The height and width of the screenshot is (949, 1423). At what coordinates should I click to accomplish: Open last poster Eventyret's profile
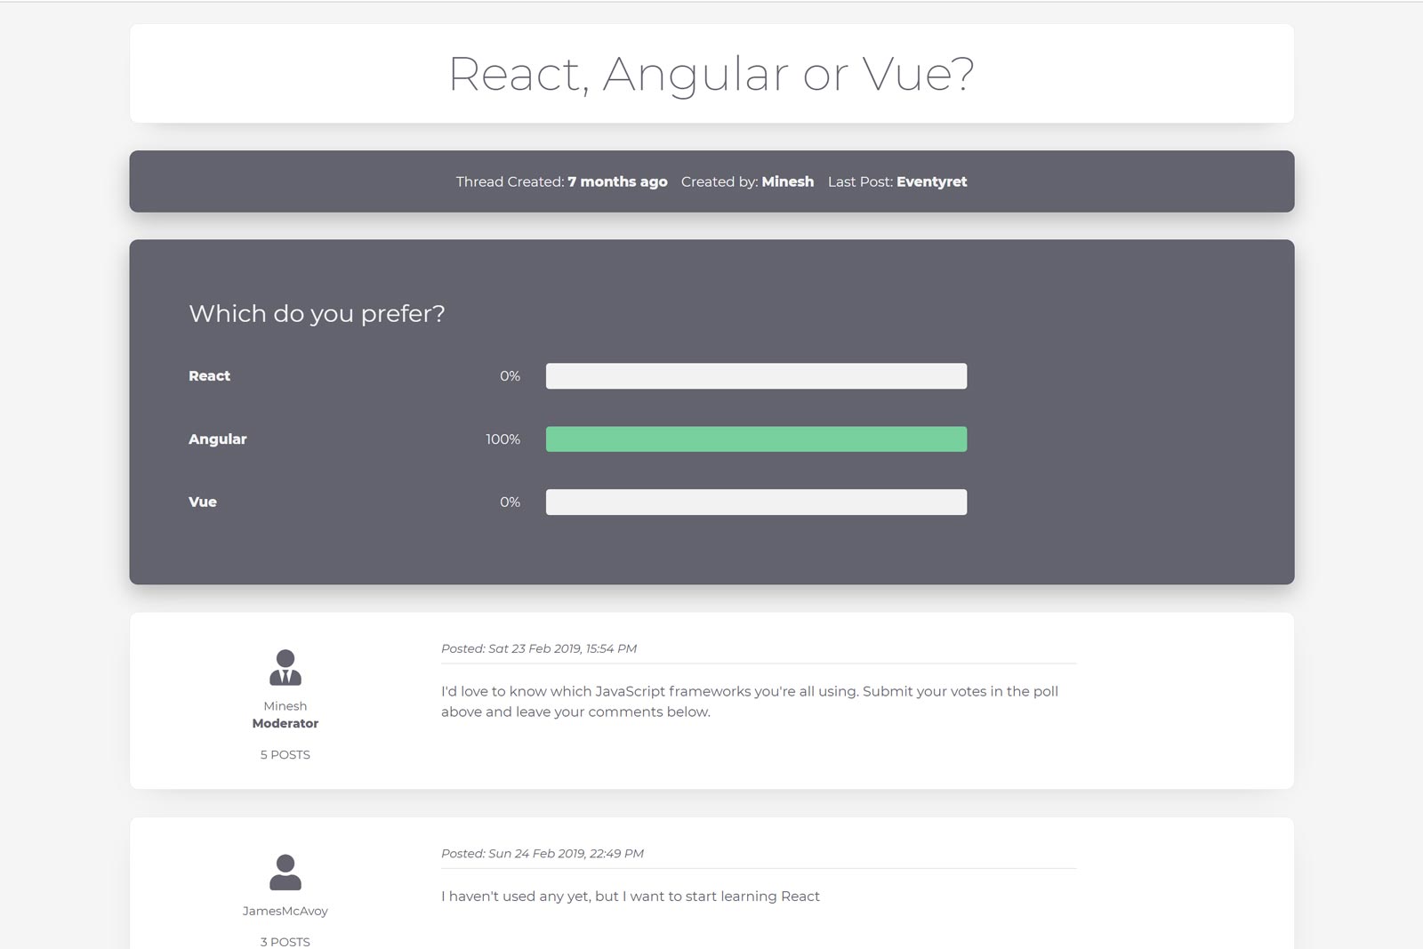(931, 181)
